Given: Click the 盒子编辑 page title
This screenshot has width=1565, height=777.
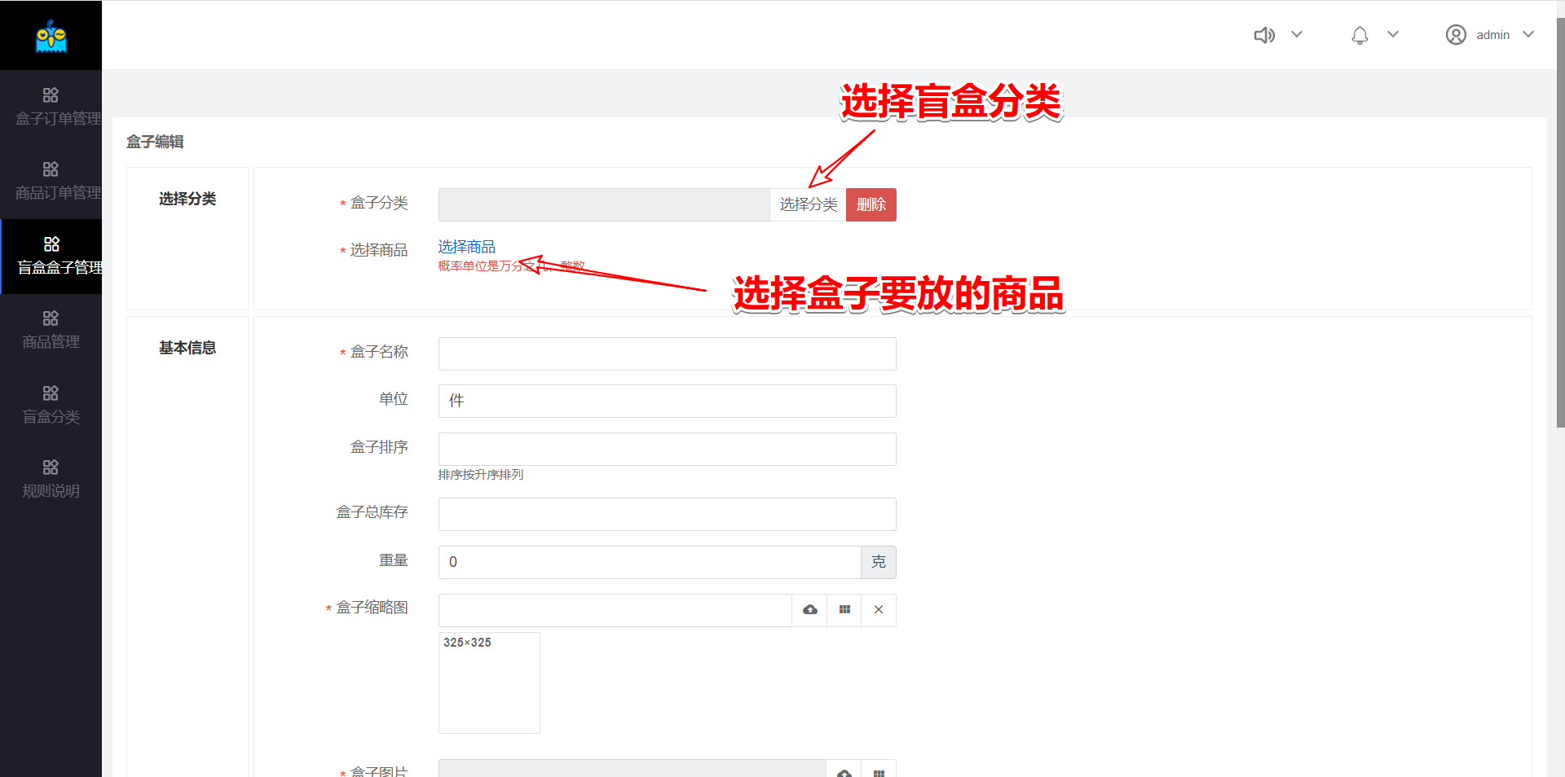Looking at the screenshot, I should pos(155,142).
